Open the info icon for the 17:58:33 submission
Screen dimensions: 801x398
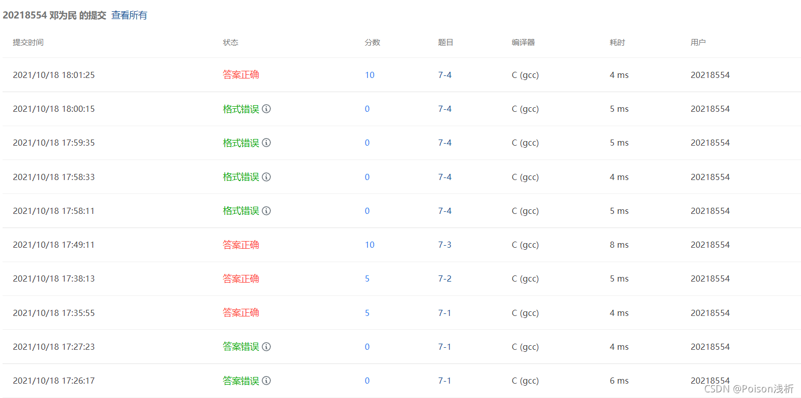[266, 177]
